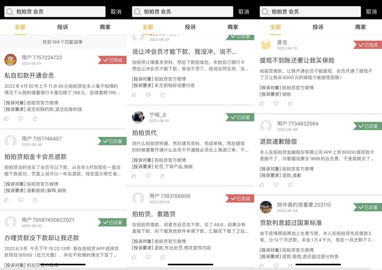Click the avatar of user 宁杨_S
Image resolution: width=382 pixels, height=270 pixels.
[x=139, y=117]
